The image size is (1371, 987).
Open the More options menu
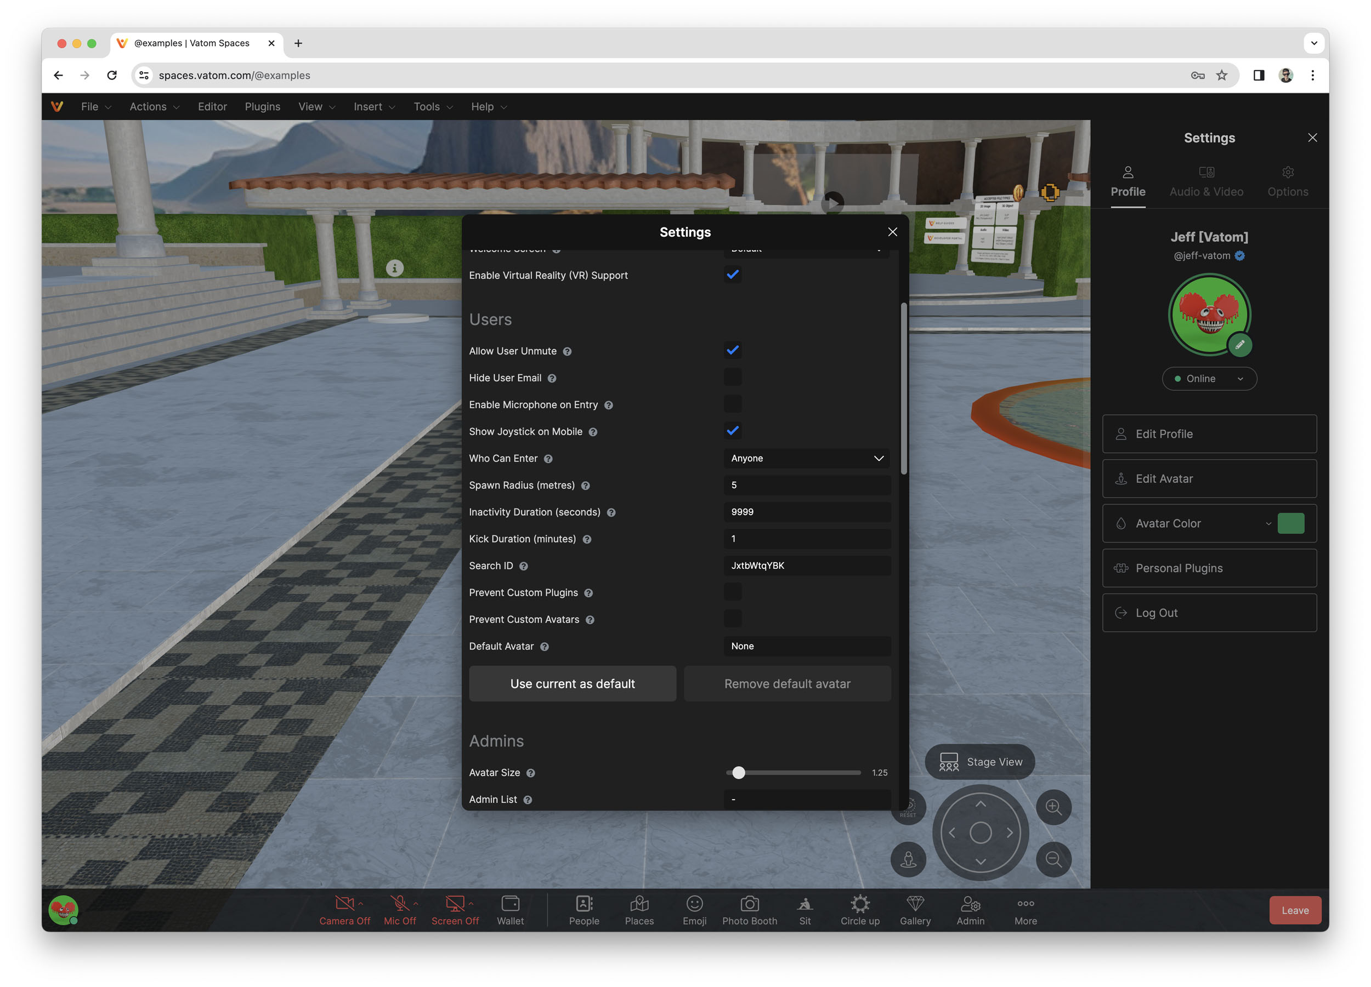[1025, 910]
